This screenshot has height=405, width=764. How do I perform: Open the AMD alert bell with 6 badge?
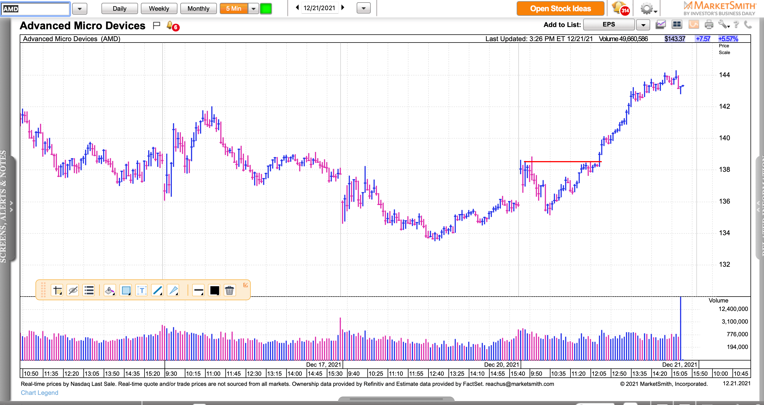(173, 26)
